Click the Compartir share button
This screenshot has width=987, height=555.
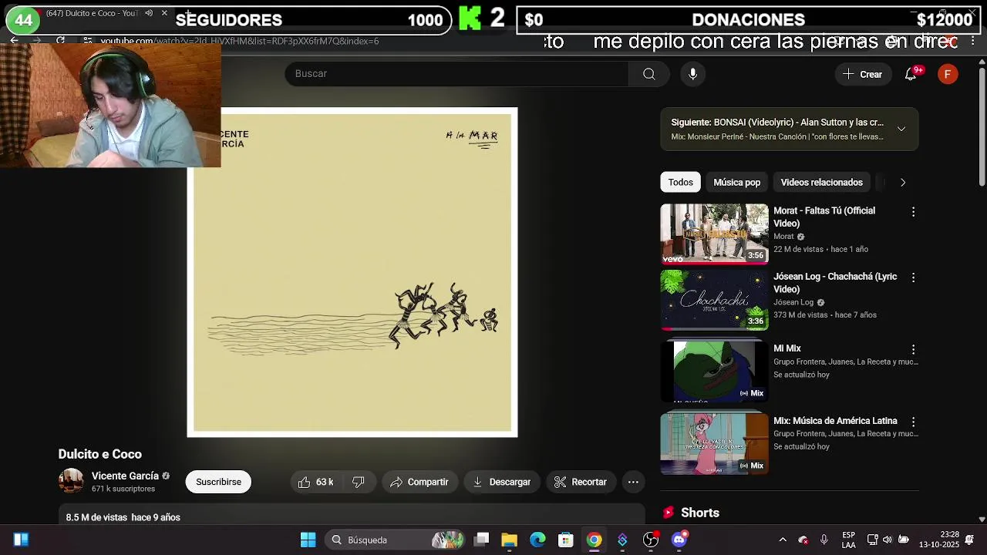click(419, 482)
